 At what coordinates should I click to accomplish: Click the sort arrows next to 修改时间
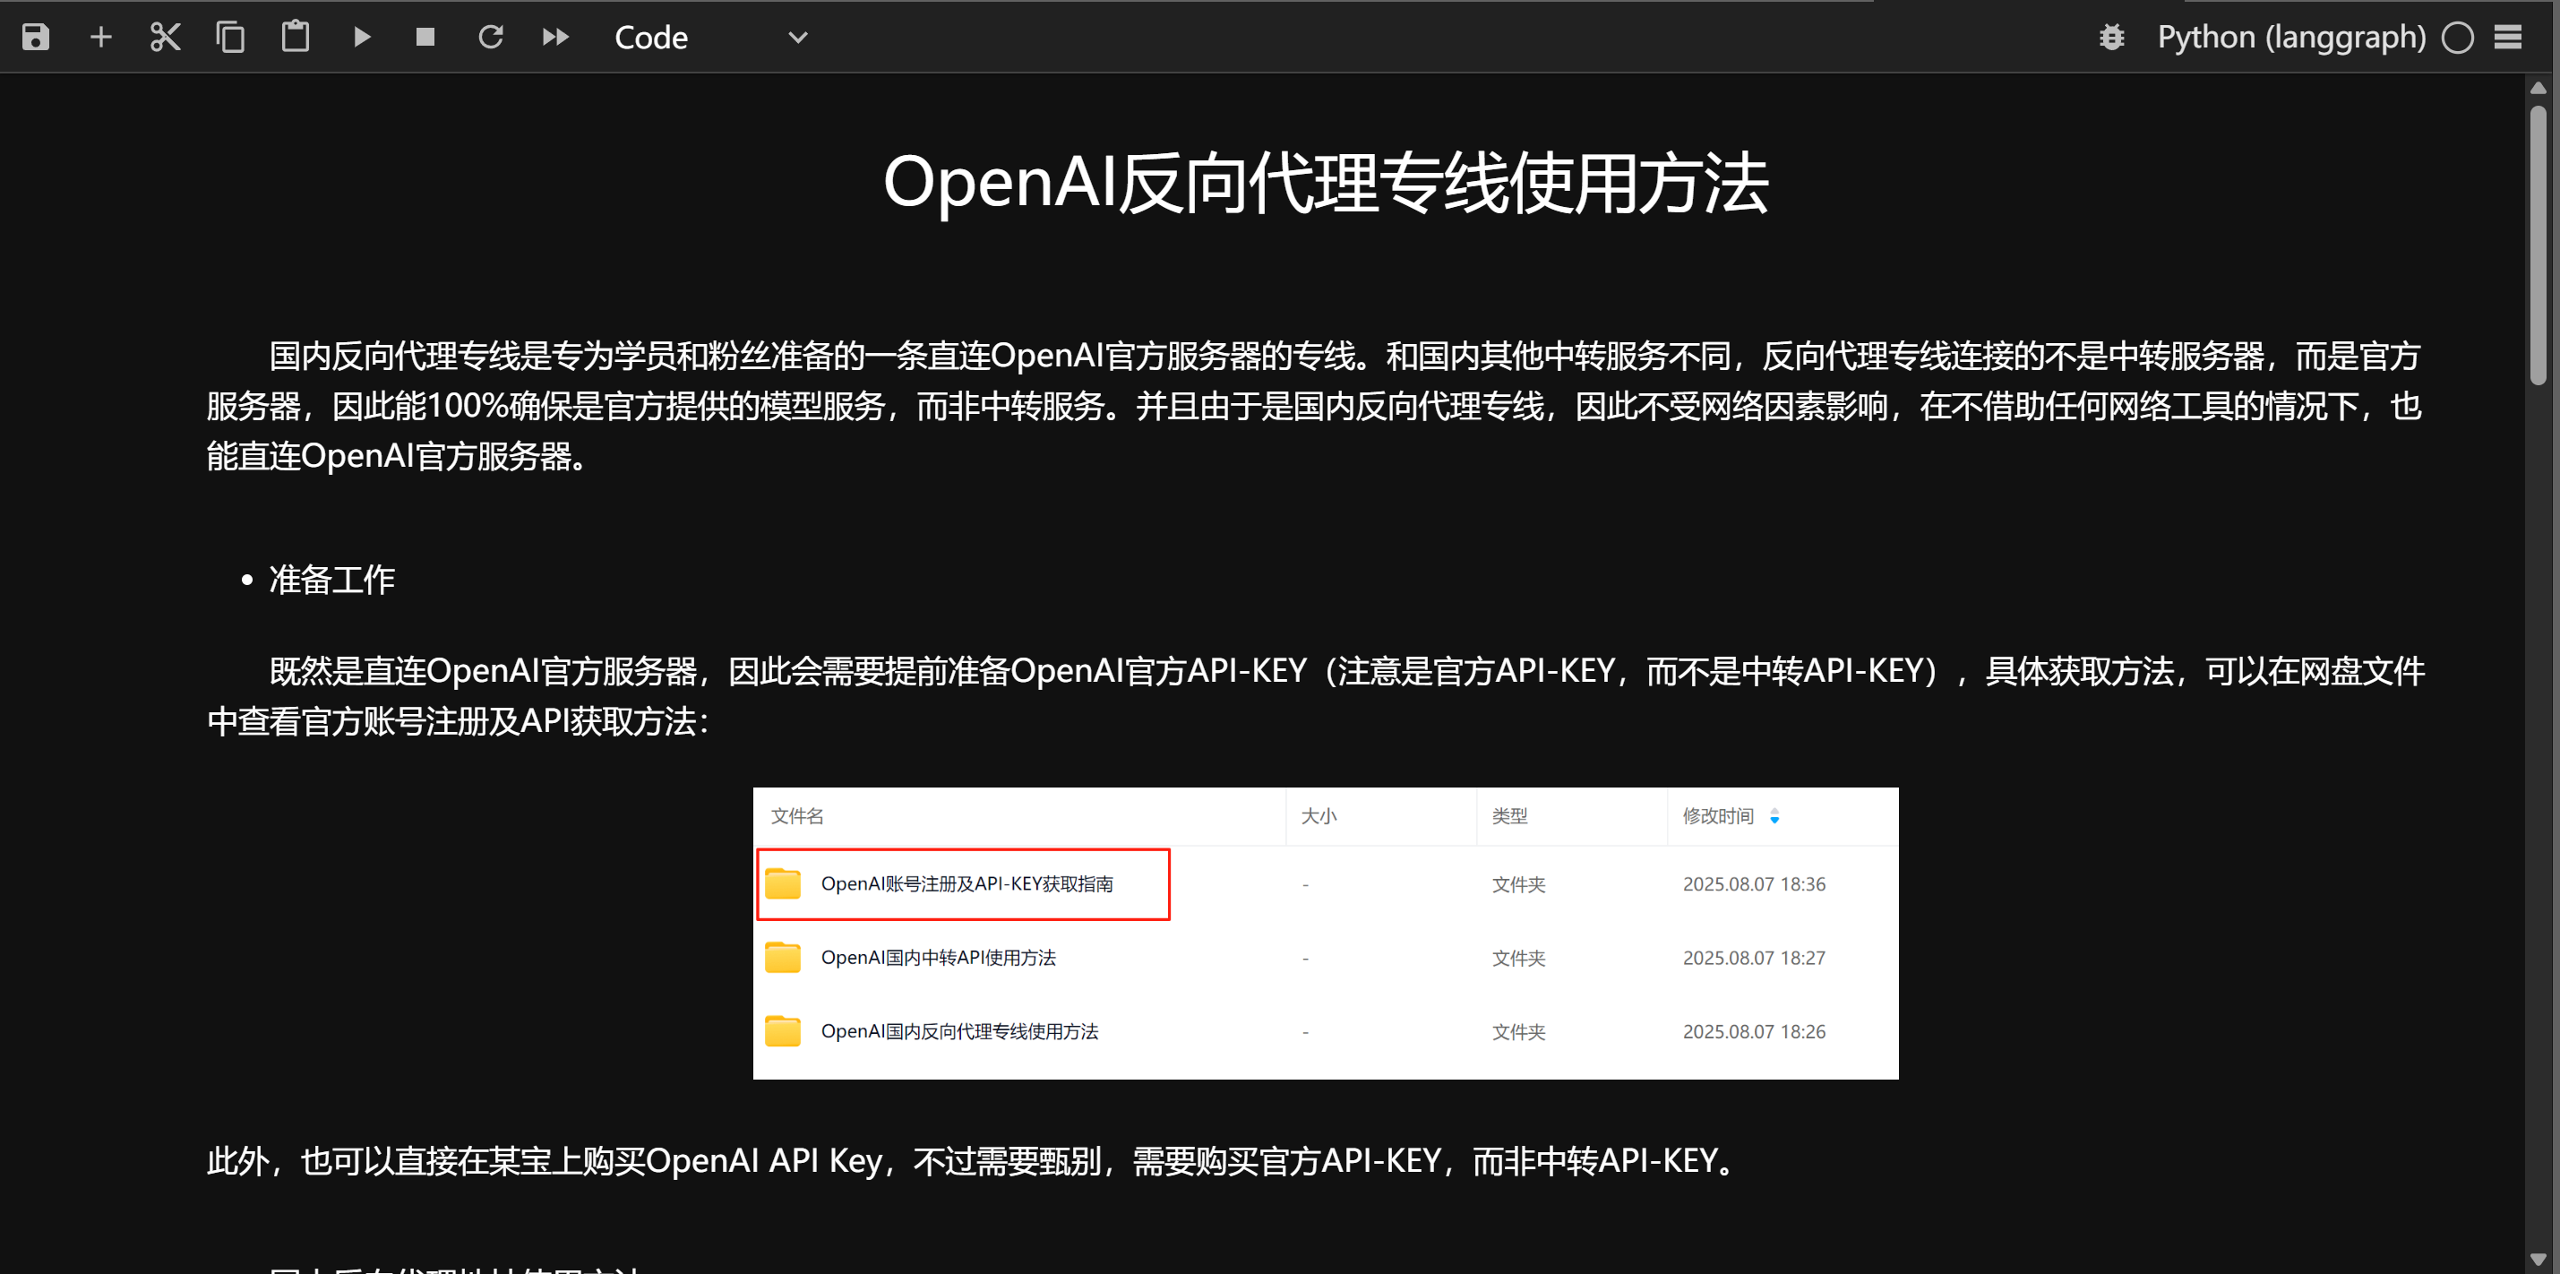[1775, 816]
